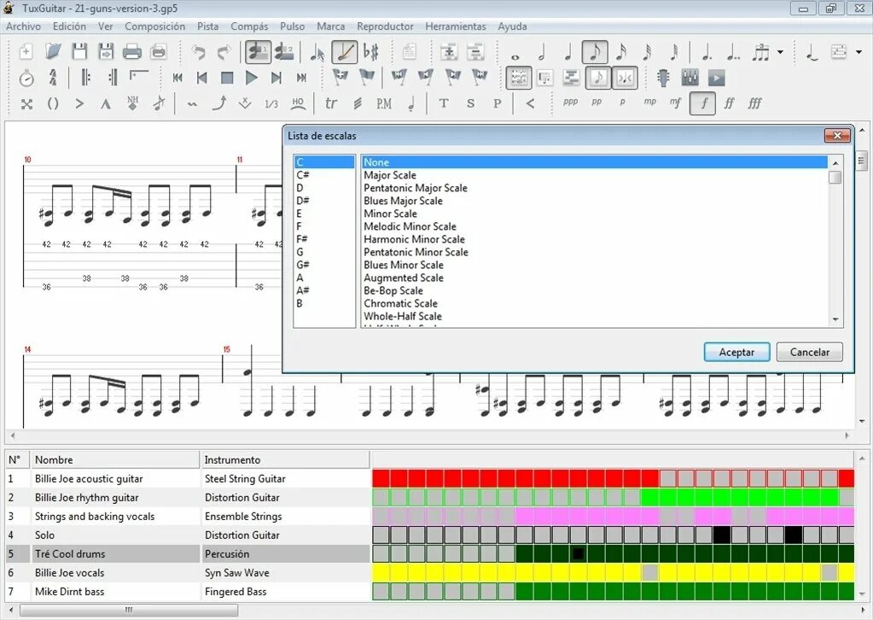The width and height of the screenshot is (873, 620).
Task: Toggle the edition mode pencil-note button
Action: click(x=345, y=52)
